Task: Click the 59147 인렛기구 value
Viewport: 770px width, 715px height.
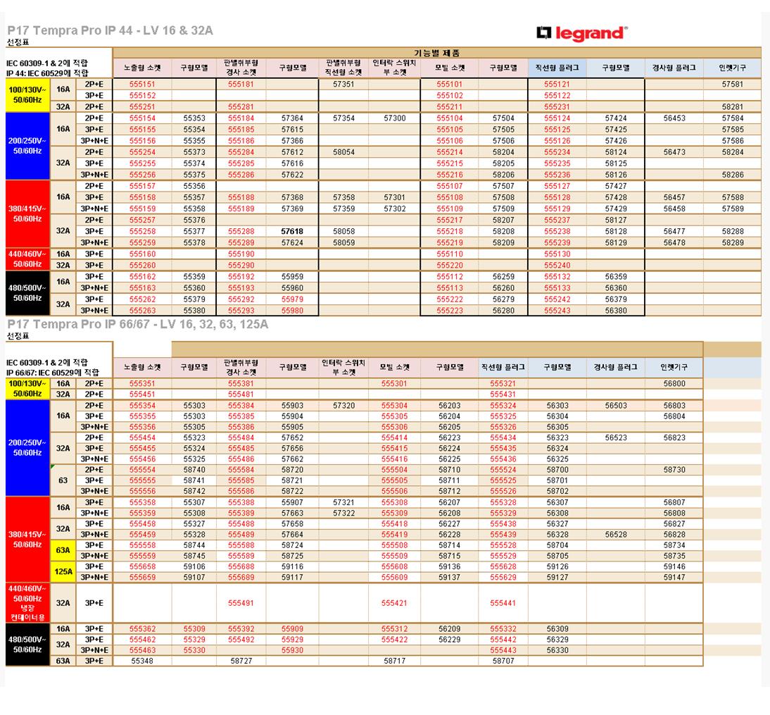Action: click(x=674, y=578)
